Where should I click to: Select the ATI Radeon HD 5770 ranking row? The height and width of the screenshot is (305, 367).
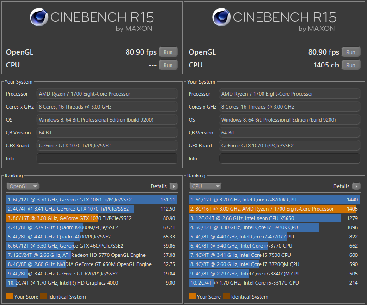point(92,255)
